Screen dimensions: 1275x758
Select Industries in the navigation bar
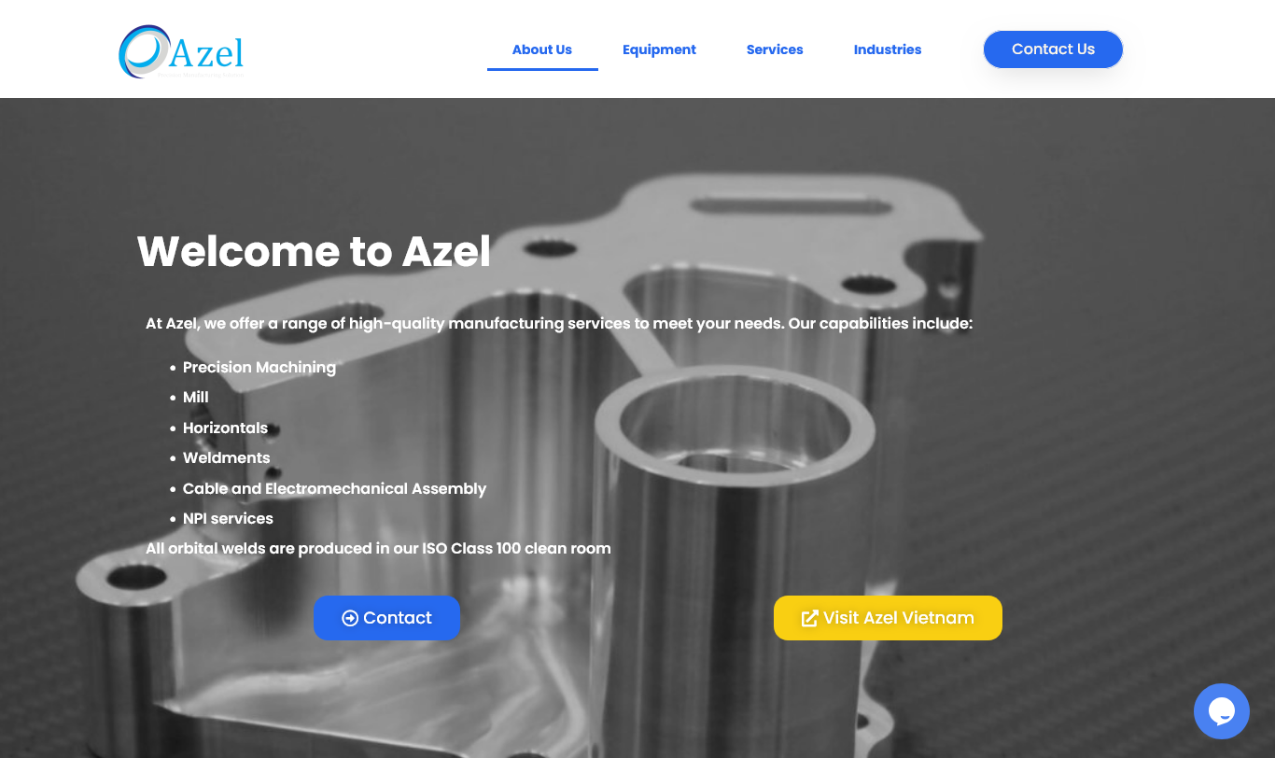coord(888,49)
